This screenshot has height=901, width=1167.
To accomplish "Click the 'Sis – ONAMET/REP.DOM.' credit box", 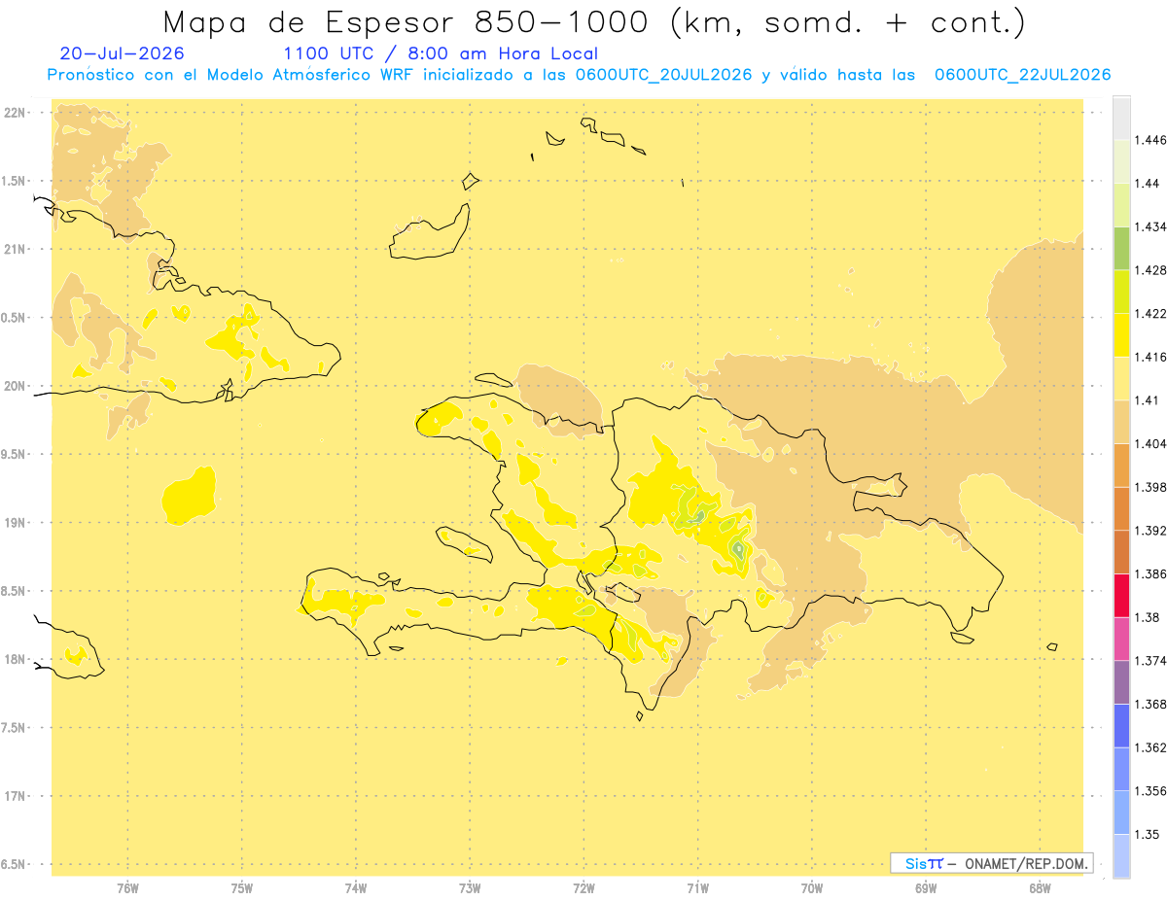I will click(x=991, y=863).
